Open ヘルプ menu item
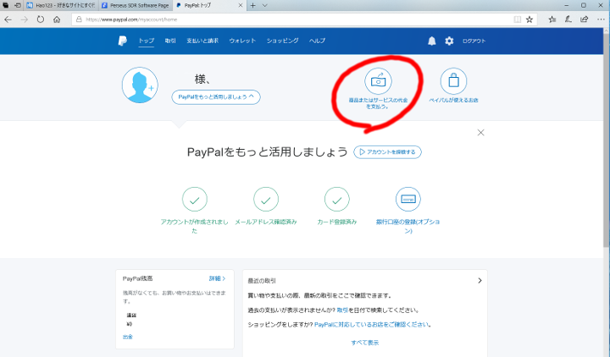The image size is (610, 357). tap(317, 41)
